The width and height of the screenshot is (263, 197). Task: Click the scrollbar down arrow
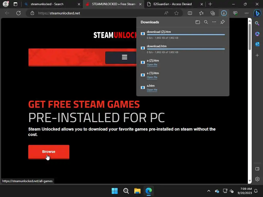[x=250, y=181]
